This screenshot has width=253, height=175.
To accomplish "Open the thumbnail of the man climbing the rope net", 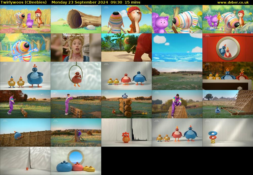I will tap(177, 104).
